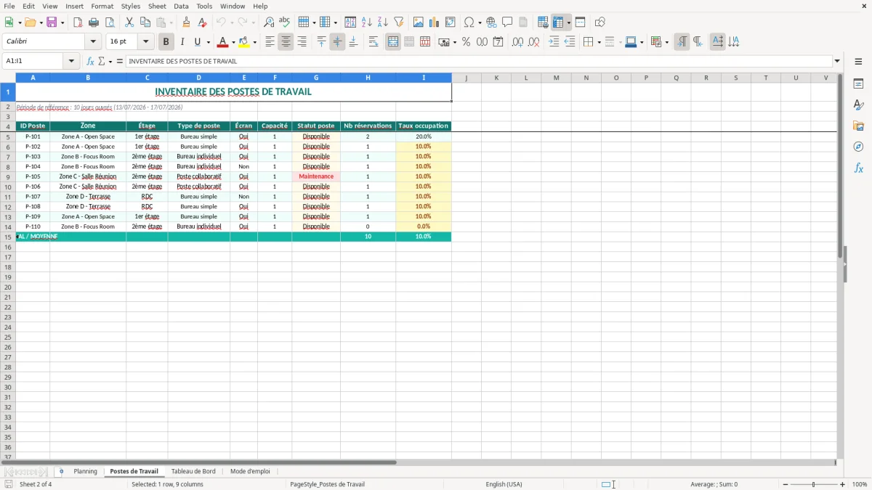Image resolution: width=872 pixels, height=490 pixels.
Task: Run the Spelling check icon
Action: (285, 23)
